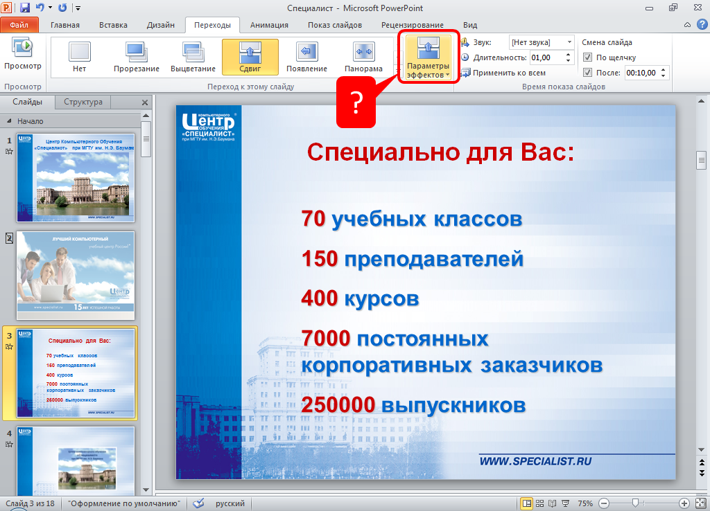Toggle the После timing checkbox
This screenshot has height=511, width=710.
(588, 73)
